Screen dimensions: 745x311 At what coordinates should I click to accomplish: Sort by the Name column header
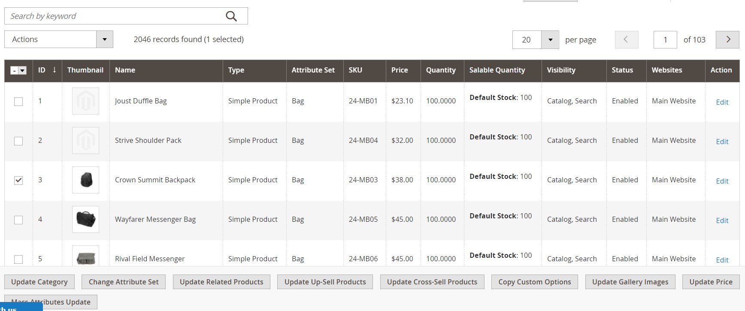tap(125, 70)
